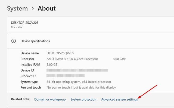The height and width of the screenshot is (108, 174).
Task: Click the No pen or touch input text
Action: tap(81, 88)
